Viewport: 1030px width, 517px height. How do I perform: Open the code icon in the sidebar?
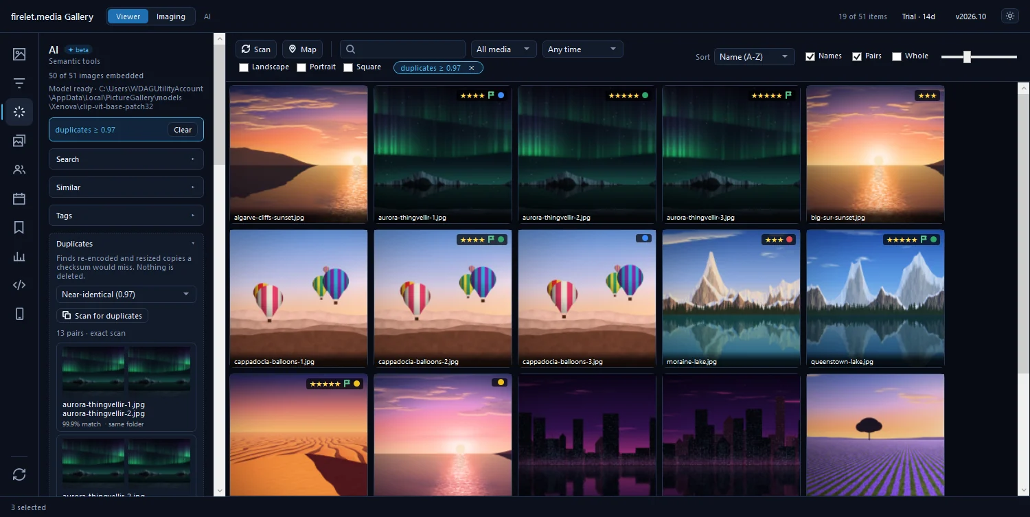(x=19, y=285)
